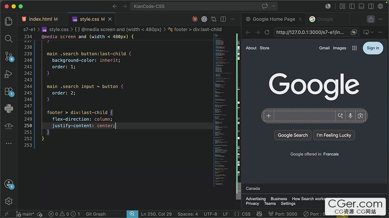Open the Search view in activity bar
The width and height of the screenshot is (389, 218).
coord(9,39)
